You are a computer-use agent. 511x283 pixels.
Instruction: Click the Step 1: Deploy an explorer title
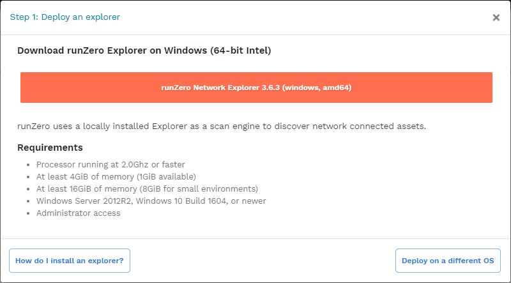[x=65, y=17]
